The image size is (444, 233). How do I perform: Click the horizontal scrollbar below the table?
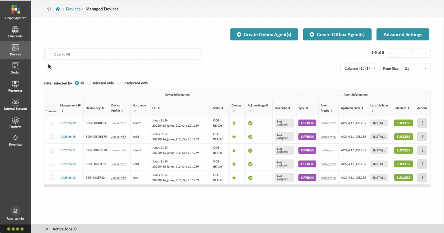pos(237,186)
